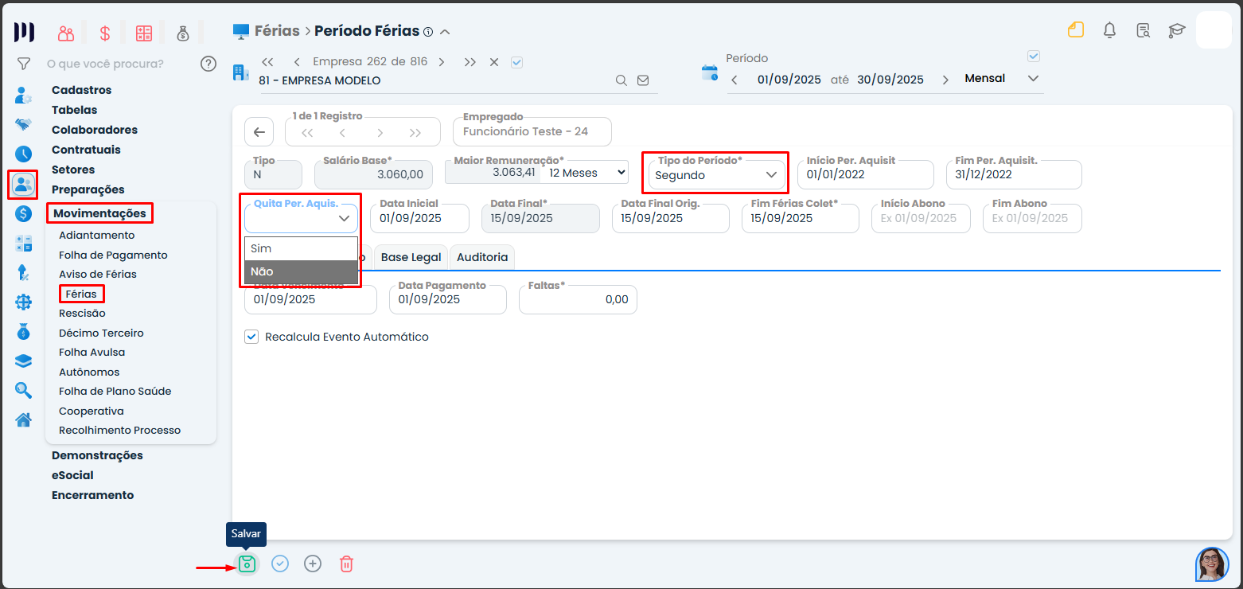
Task: Open the Tabelas menu
Action: tap(75, 110)
